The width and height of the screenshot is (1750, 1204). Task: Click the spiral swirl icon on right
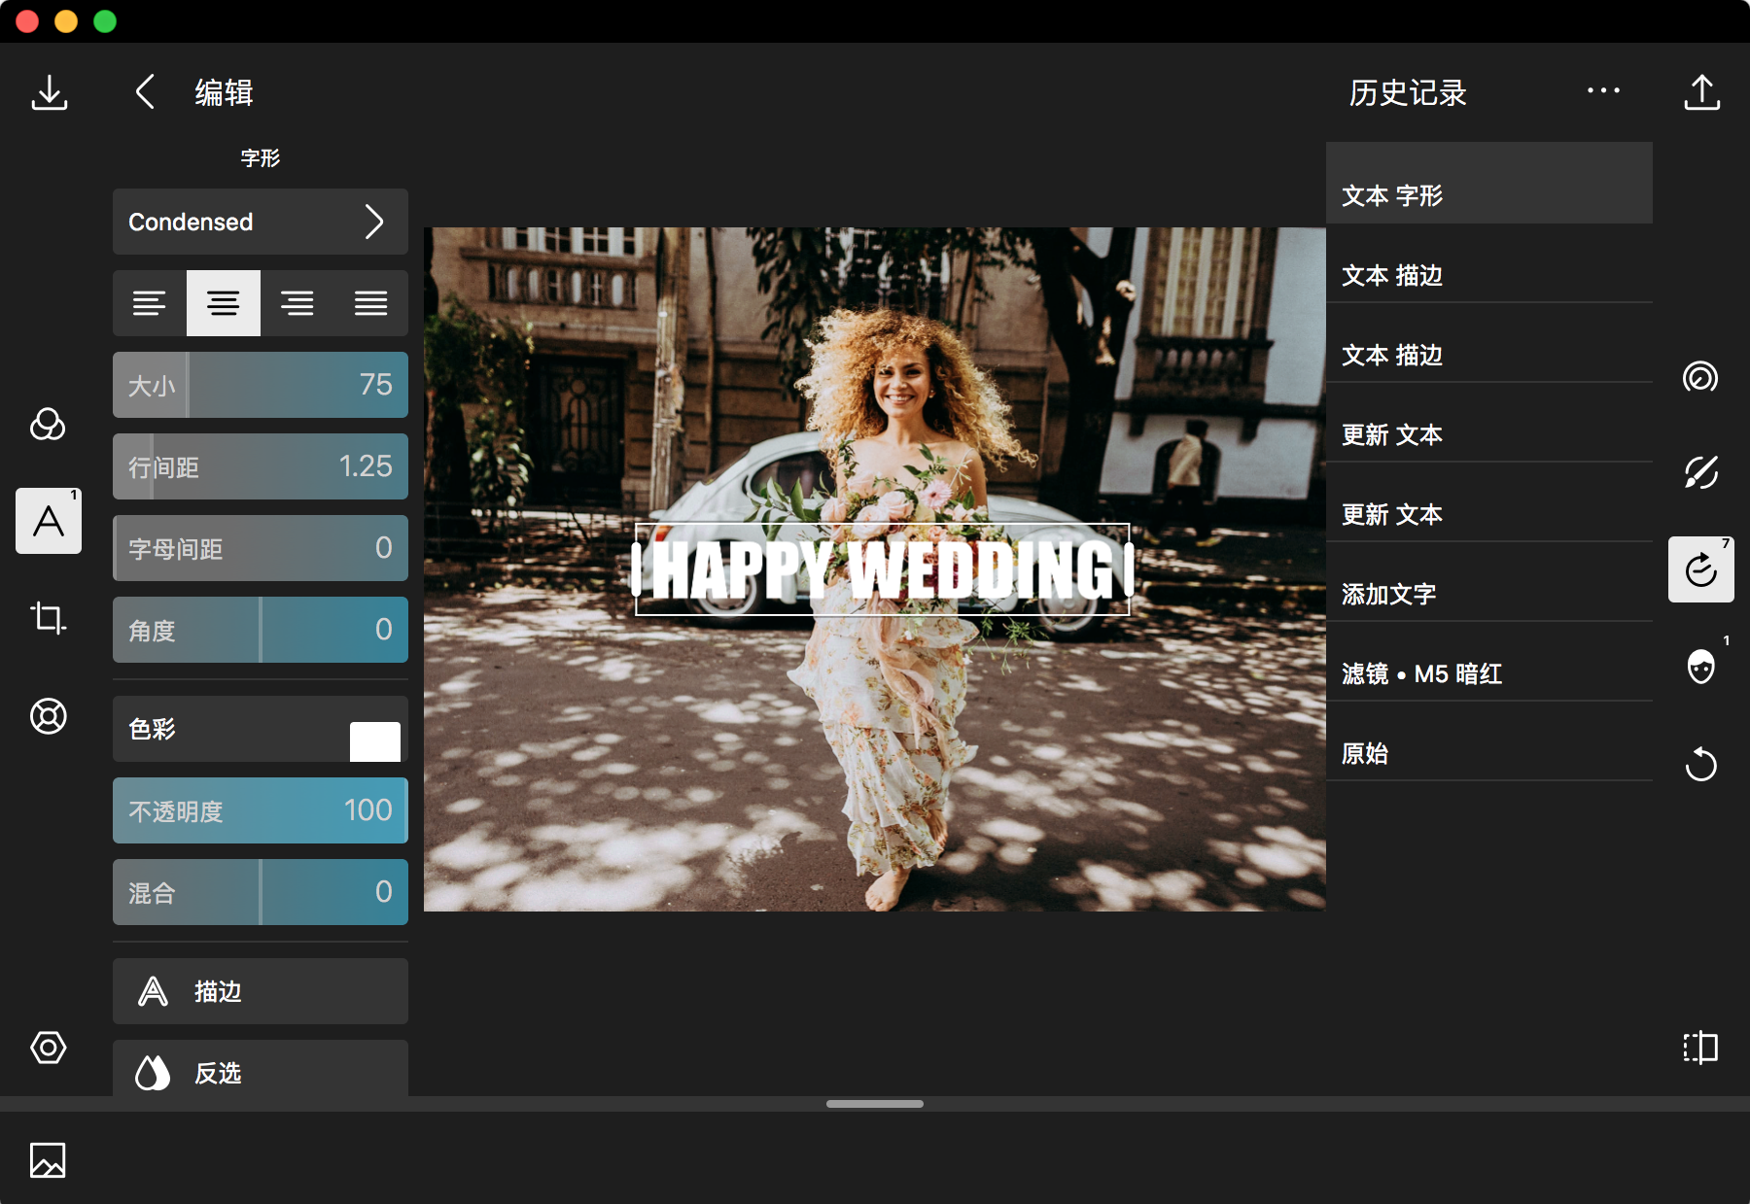(x=1700, y=376)
